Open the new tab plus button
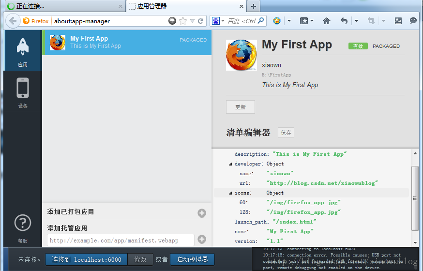 [x=254, y=6]
